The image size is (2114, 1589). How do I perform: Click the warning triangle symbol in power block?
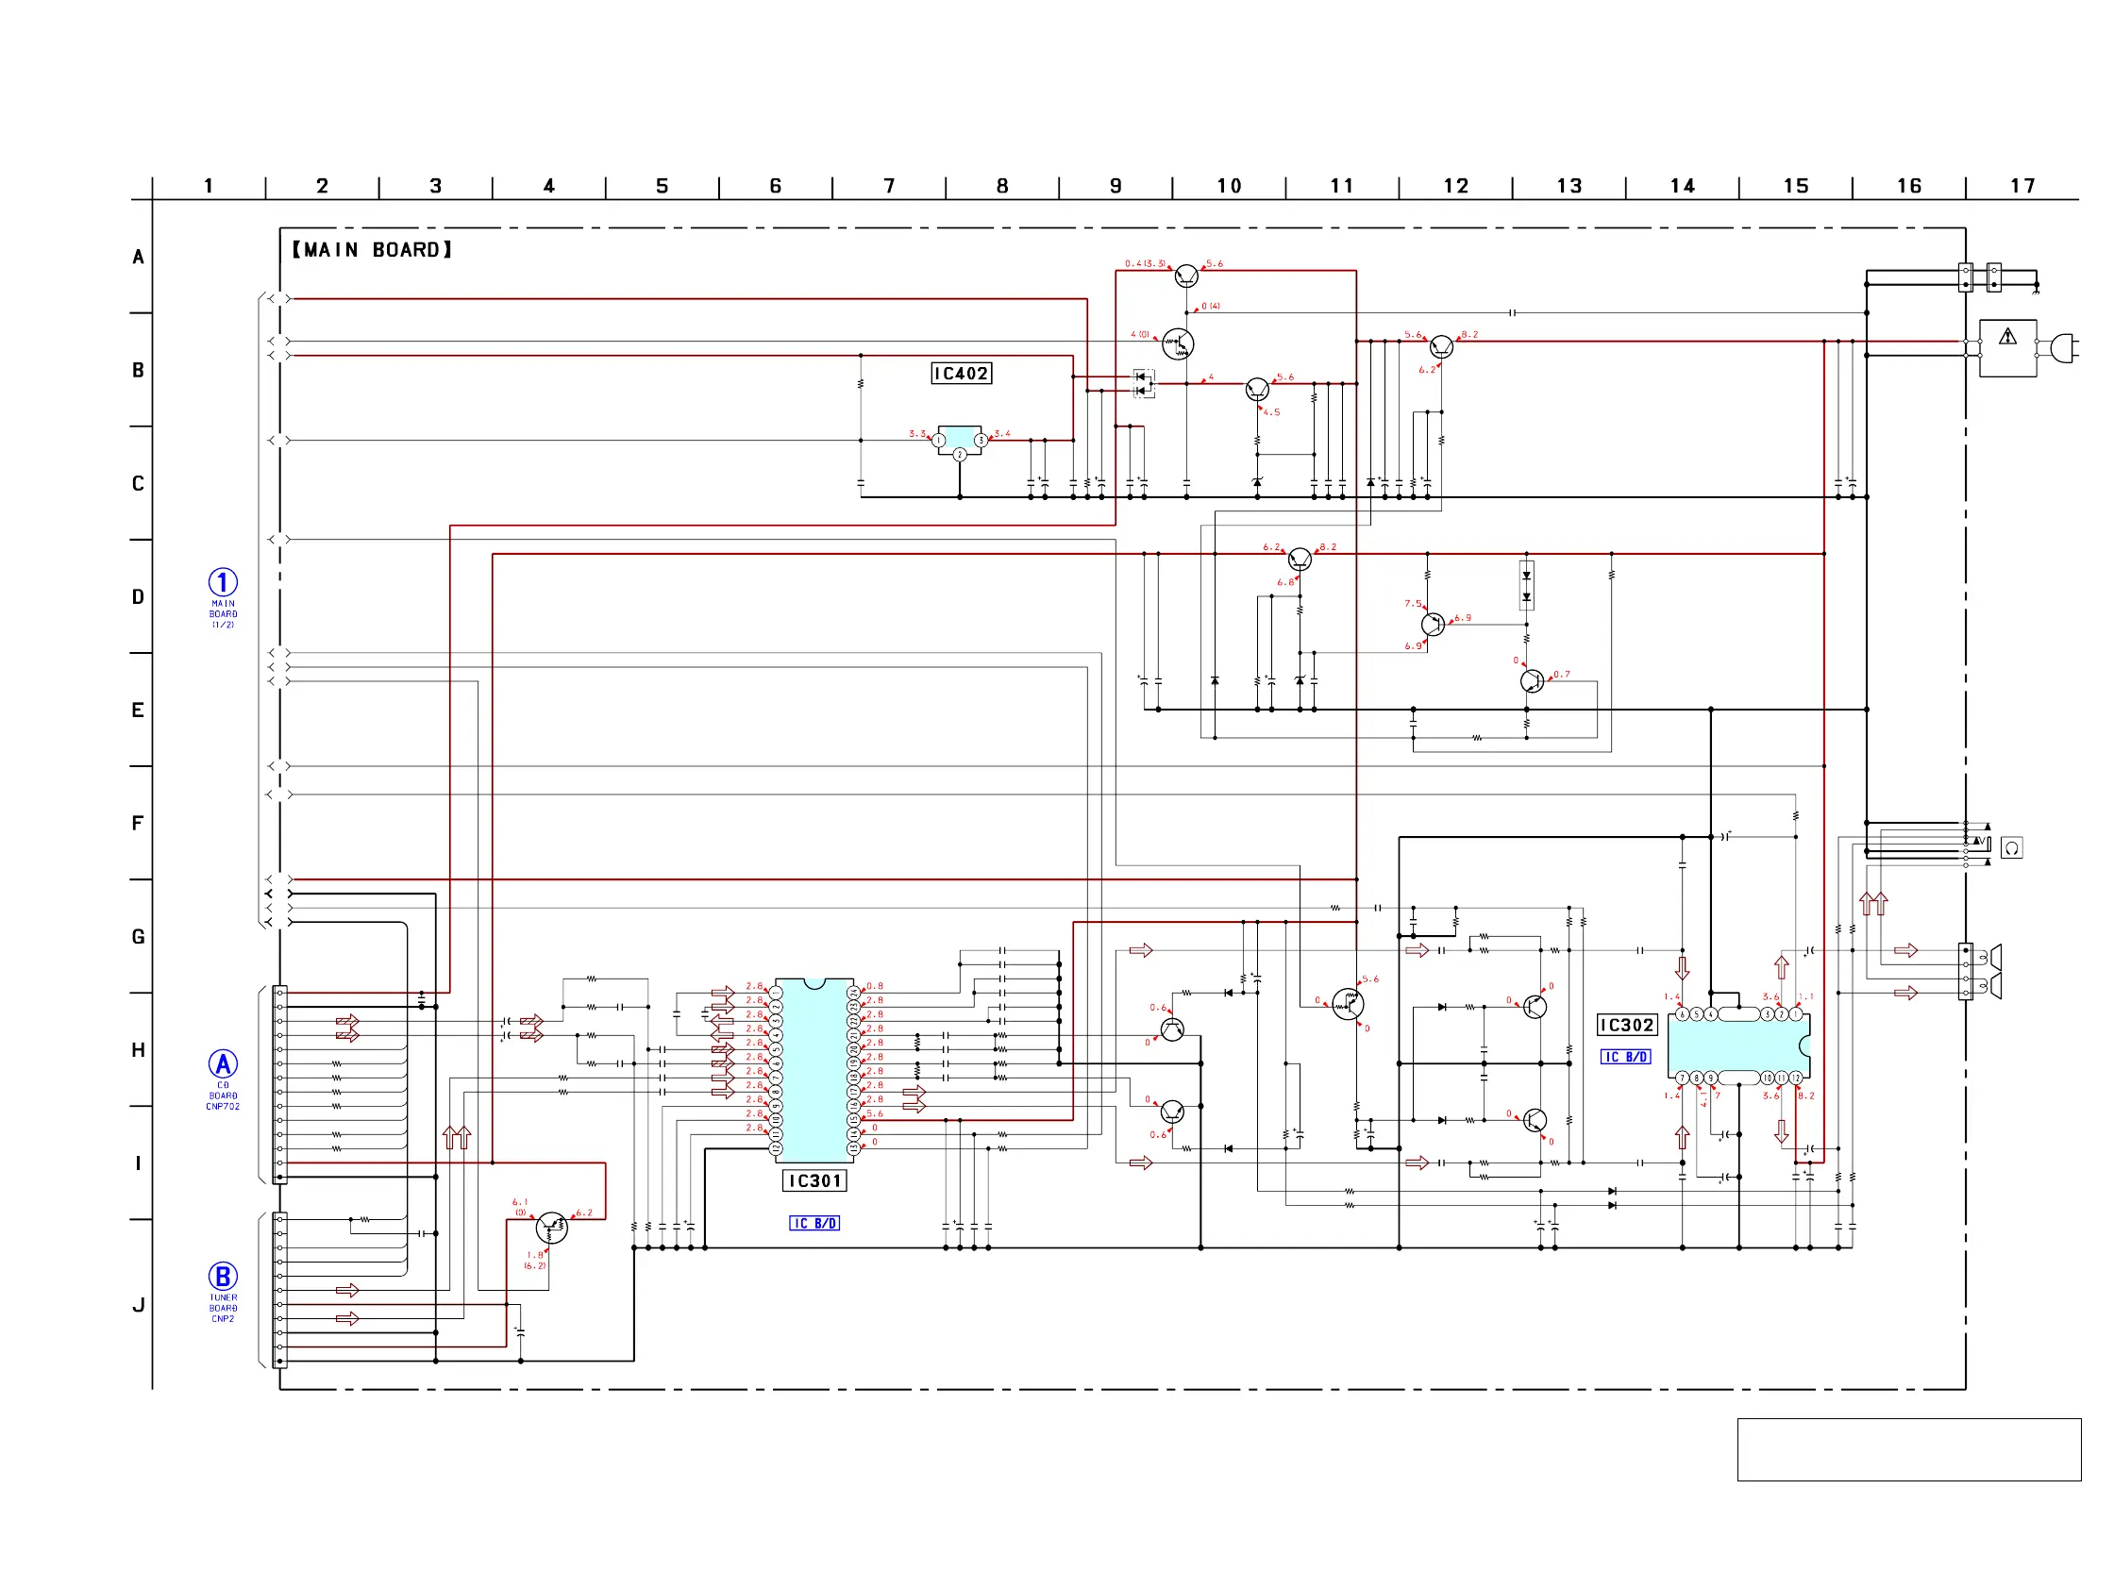click(x=2007, y=336)
